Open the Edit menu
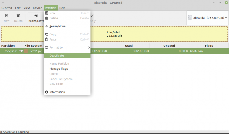This screenshot has width=229, height=134. pyautogui.click(x=18, y=8)
